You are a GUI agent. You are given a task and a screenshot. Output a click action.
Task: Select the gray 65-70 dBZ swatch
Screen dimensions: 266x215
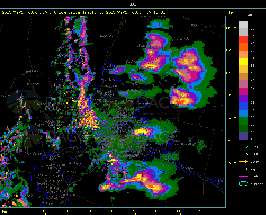pyautogui.click(x=244, y=32)
